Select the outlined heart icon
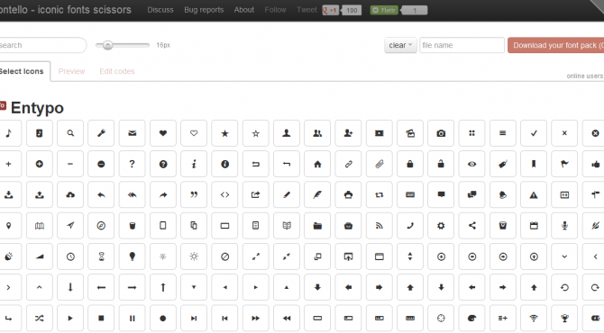The height and width of the screenshot is (333, 604). pos(194,133)
